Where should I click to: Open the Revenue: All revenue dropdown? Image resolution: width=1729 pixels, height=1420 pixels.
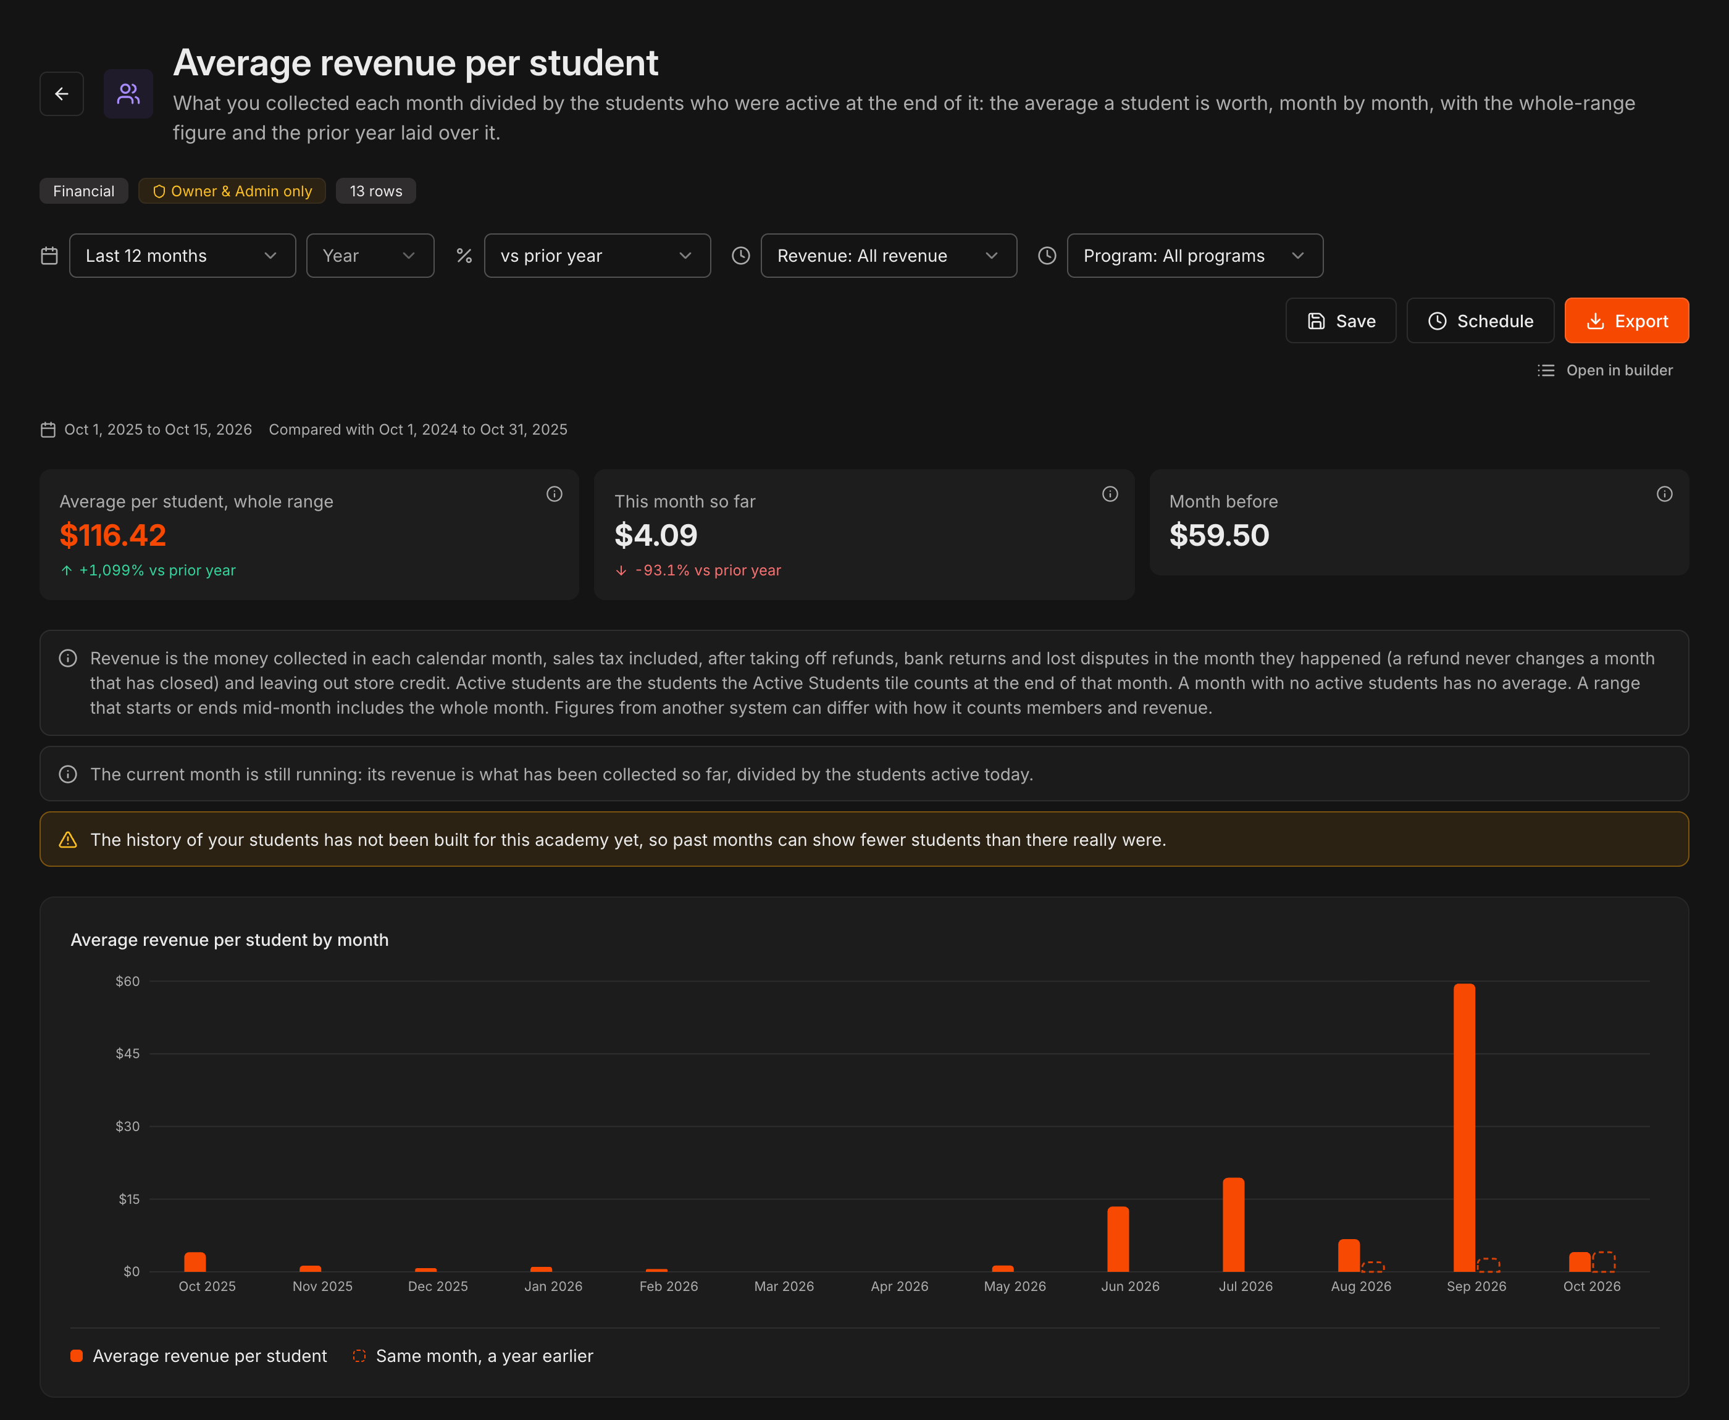click(888, 256)
